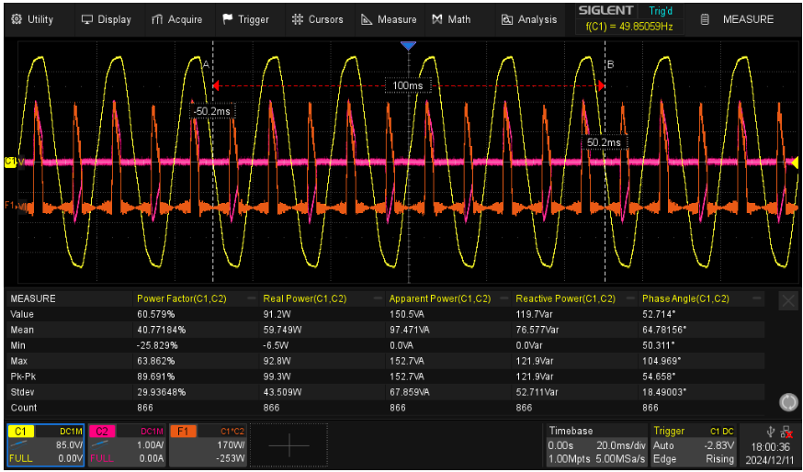803x472 pixels.
Task: Open the Timebase settings box
Action: coord(595,445)
